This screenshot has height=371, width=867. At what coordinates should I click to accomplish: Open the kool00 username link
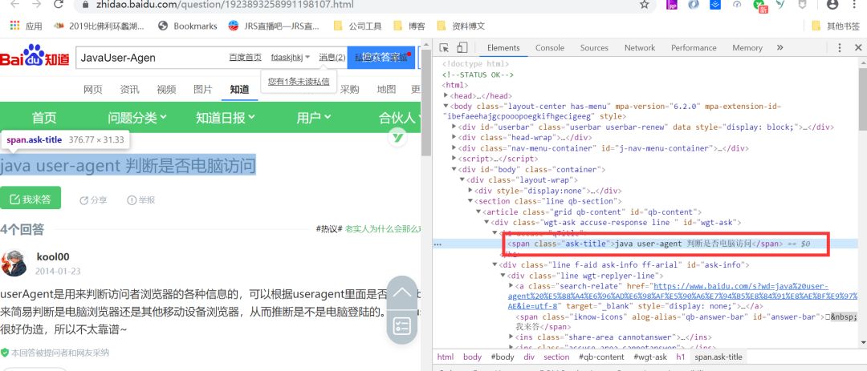53,256
